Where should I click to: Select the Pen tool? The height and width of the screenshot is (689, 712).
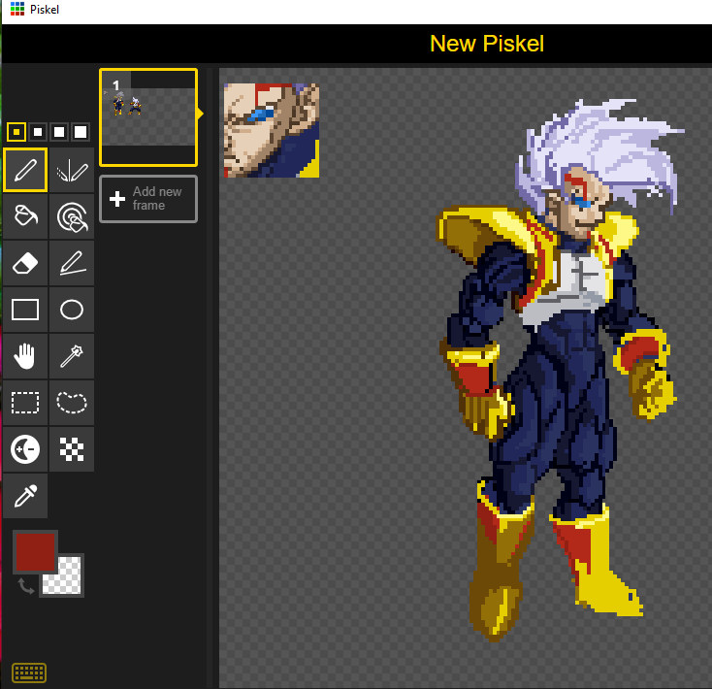click(x=25, y=170)
